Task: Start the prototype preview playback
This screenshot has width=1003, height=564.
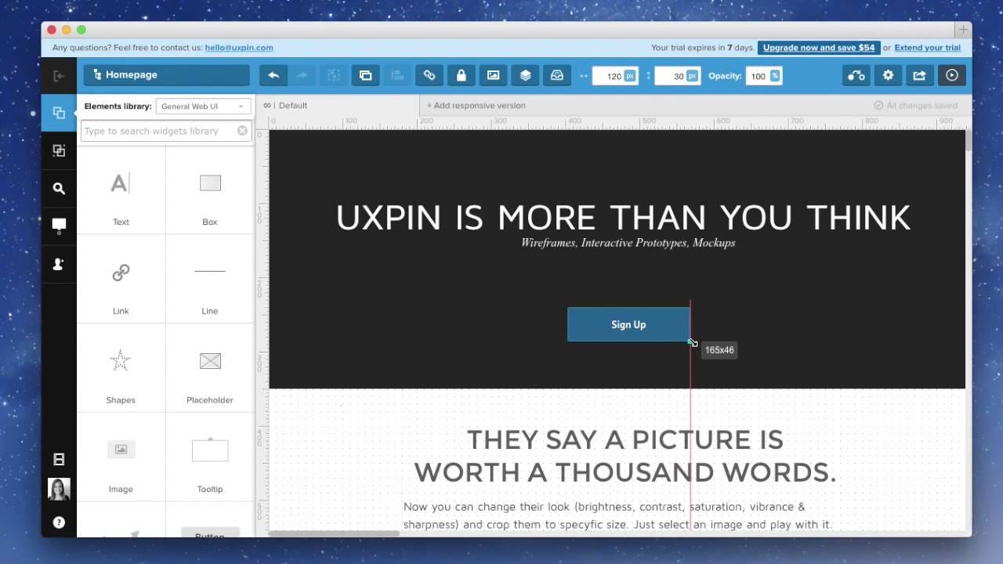Action: click(x=953, y=75)
